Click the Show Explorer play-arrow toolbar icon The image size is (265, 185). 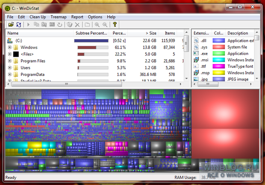pyautogui.click(x=28, y=25)
